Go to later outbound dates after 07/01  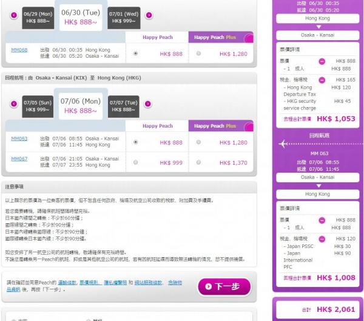click(x=149, y=15)
